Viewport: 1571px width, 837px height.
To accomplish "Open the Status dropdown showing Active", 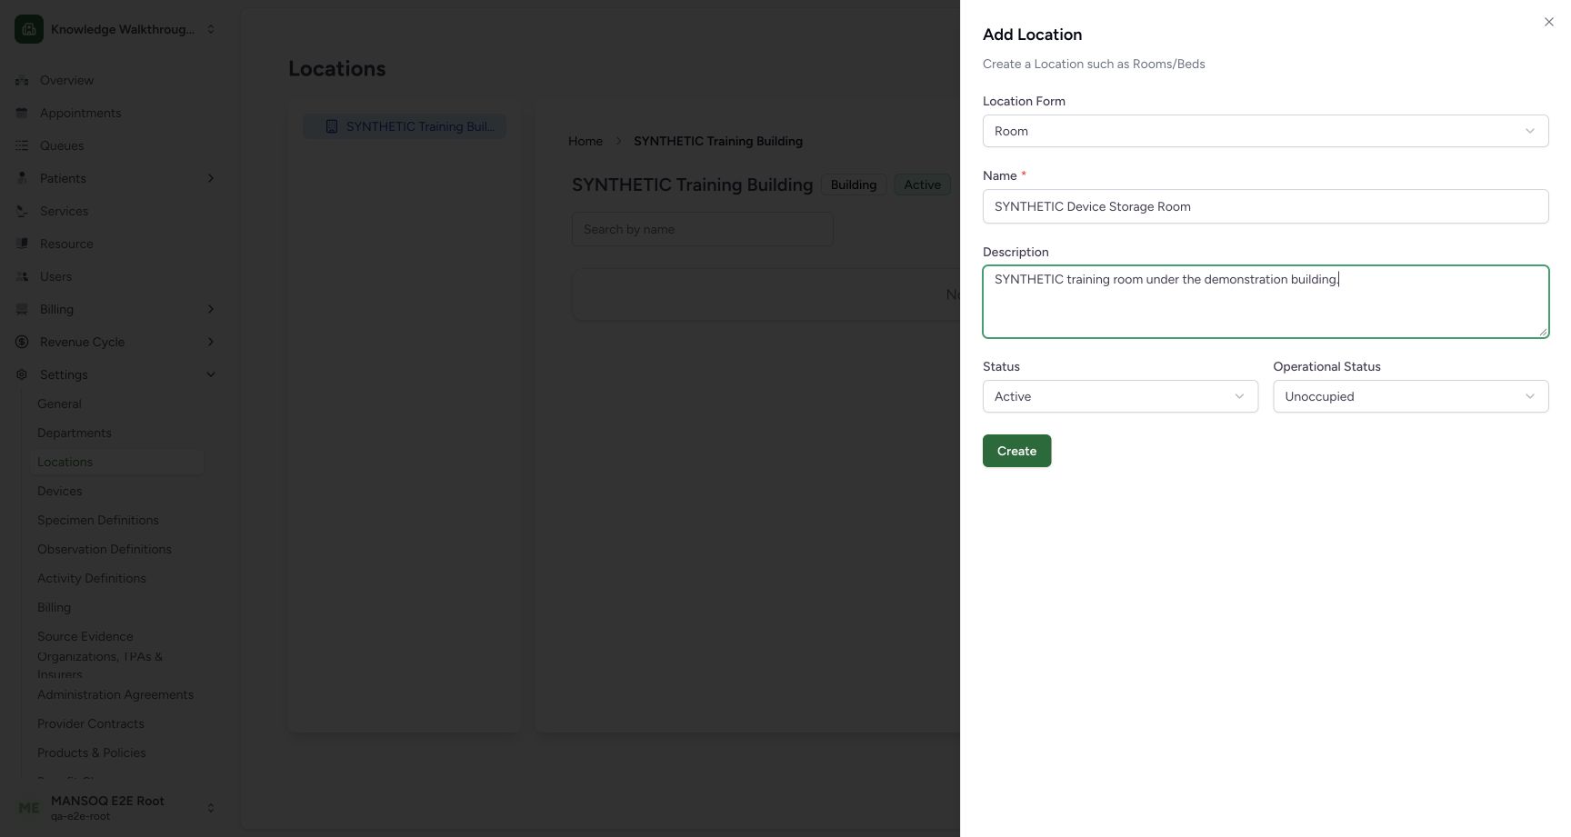I will (1120, 396).
